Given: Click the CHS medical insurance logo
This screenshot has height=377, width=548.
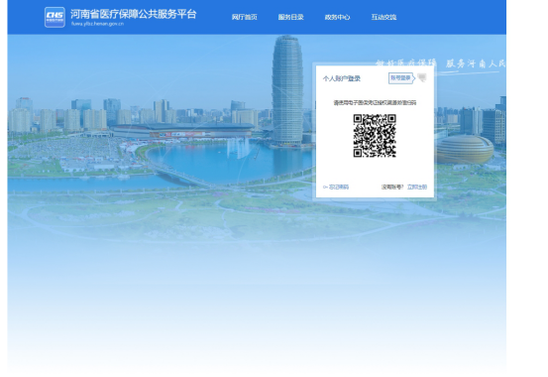Looking at the screenshot, I should coord(55,17).
